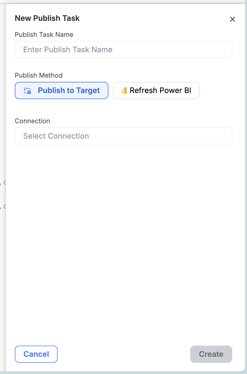Click the Connection field label
Viewport: 247px width, 374px height.
point(32,121)
